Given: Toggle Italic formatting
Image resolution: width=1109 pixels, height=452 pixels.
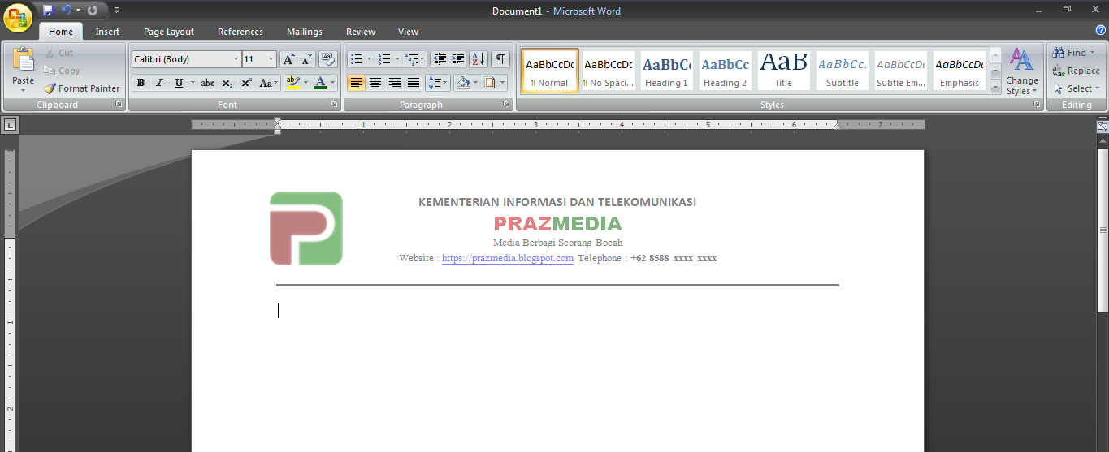Looking at the screenshot, I should click(x=159, y=83).
